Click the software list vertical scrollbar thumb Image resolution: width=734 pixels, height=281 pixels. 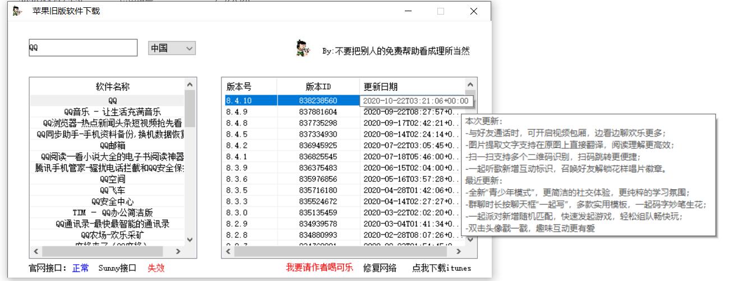[190, 108]
